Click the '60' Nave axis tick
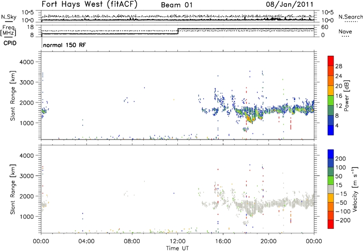 [324, 27]
